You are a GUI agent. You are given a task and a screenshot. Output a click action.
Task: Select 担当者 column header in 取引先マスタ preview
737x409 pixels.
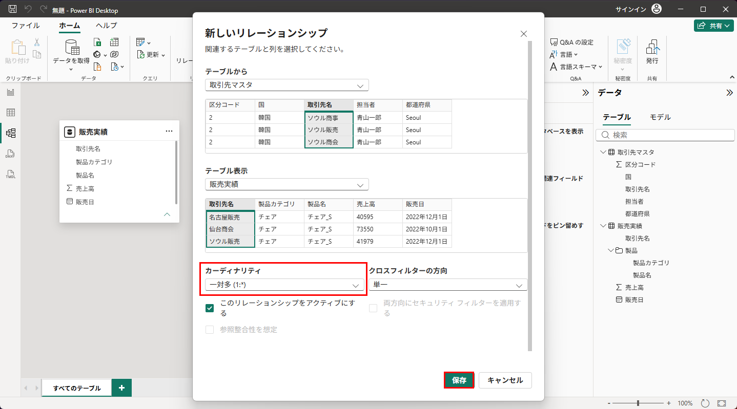(378, 105)
